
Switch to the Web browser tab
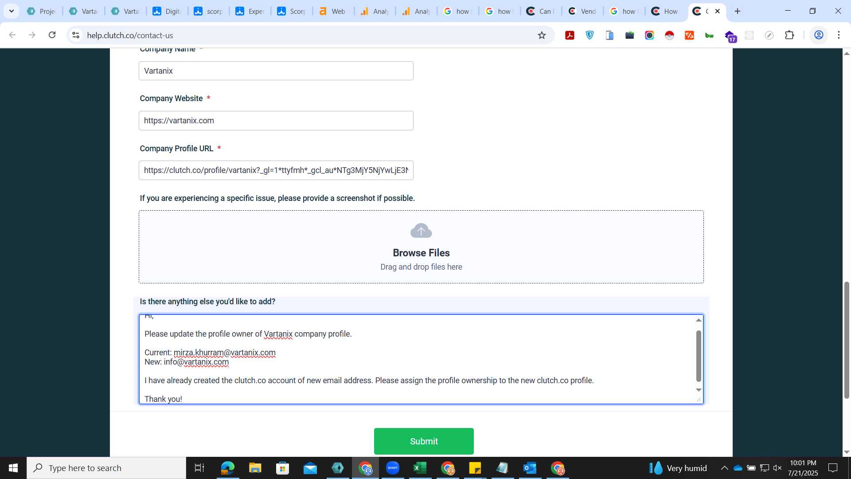tap(332, 11)
